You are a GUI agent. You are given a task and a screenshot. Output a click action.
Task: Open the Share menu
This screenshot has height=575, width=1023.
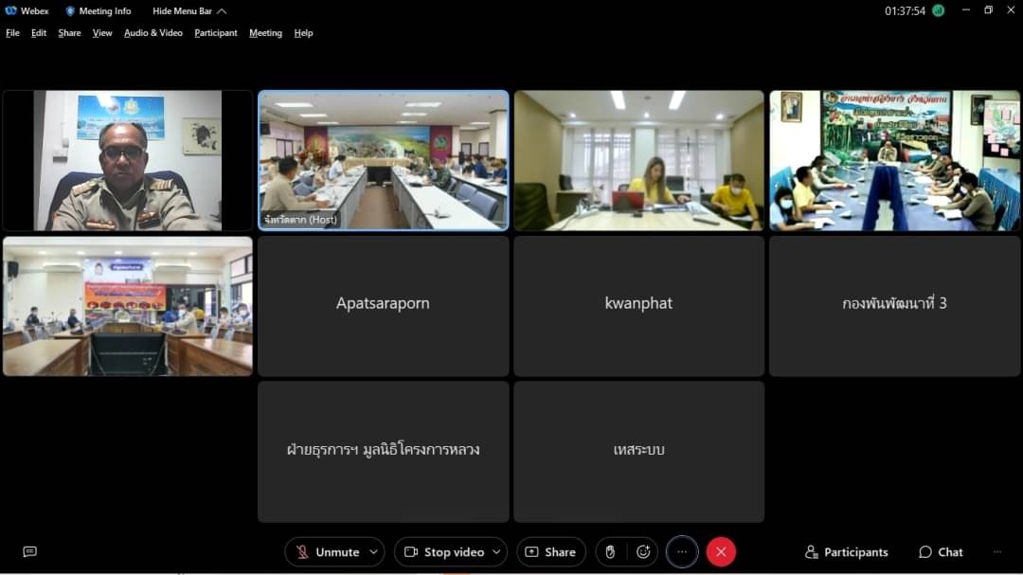[69, 32]
